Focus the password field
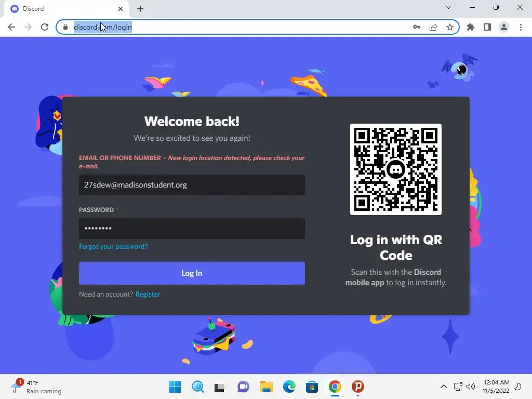This screenshot has width=532, height=399. (x=192, y=229)
